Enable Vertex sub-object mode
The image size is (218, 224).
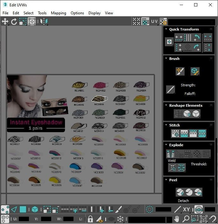(5, 210)
